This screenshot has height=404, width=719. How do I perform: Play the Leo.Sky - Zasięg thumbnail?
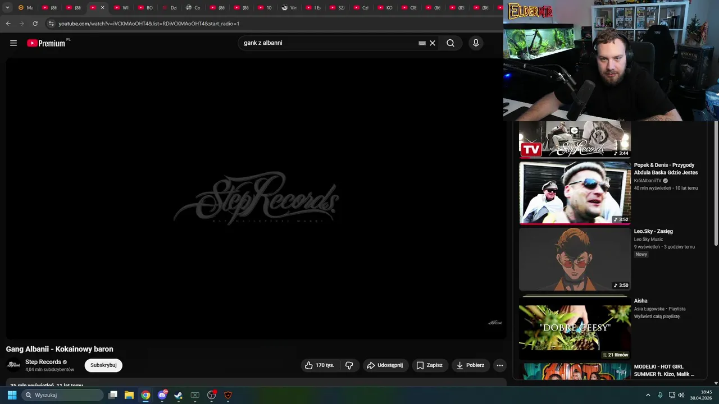[x=575, y=259]
